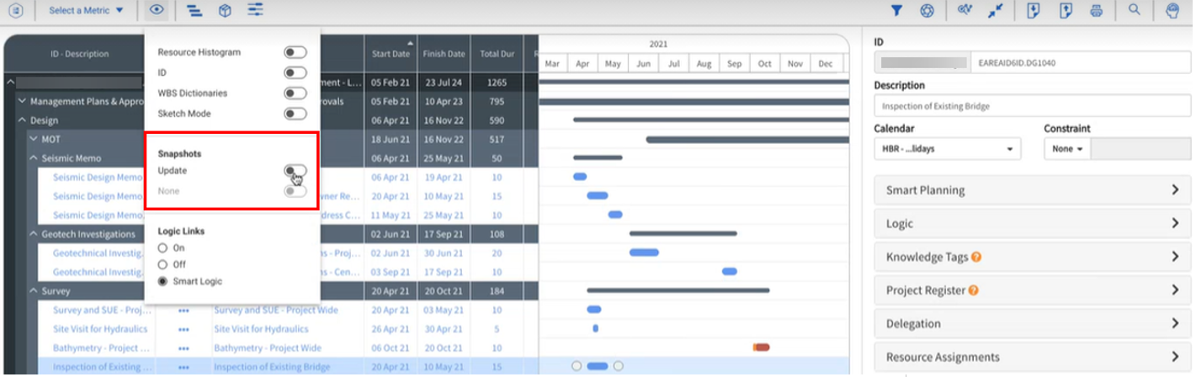Collapse the Survey group row
The height and width of the screenshot is (377, 1196).
click(34, 291)
